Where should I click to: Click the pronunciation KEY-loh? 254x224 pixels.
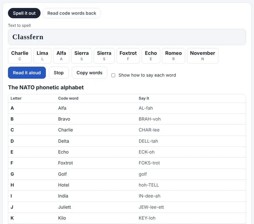click(147, 218)
